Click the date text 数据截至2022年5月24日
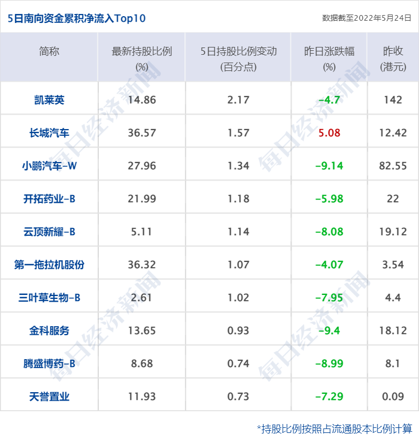 366,18
